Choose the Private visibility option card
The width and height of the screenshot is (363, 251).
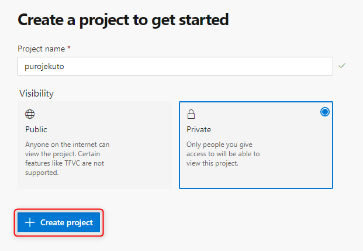[256, 145]
